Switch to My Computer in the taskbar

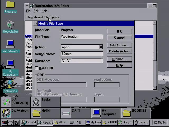[93, 123]
